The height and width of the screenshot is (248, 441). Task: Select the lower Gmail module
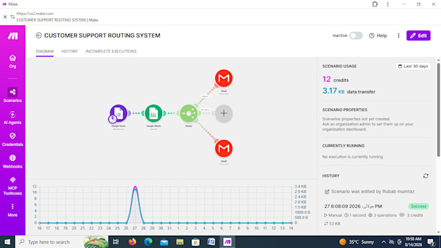coord(224,148)
